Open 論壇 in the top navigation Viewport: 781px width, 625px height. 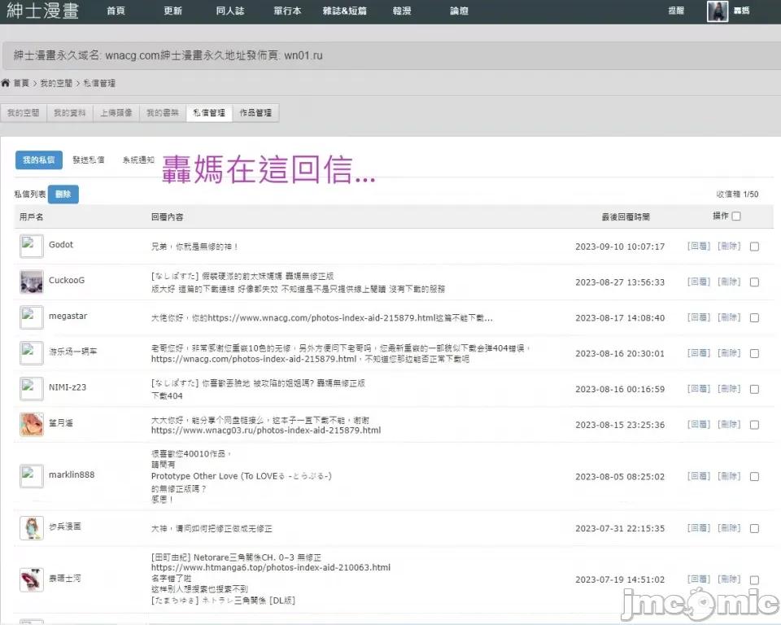coord(459,11)
